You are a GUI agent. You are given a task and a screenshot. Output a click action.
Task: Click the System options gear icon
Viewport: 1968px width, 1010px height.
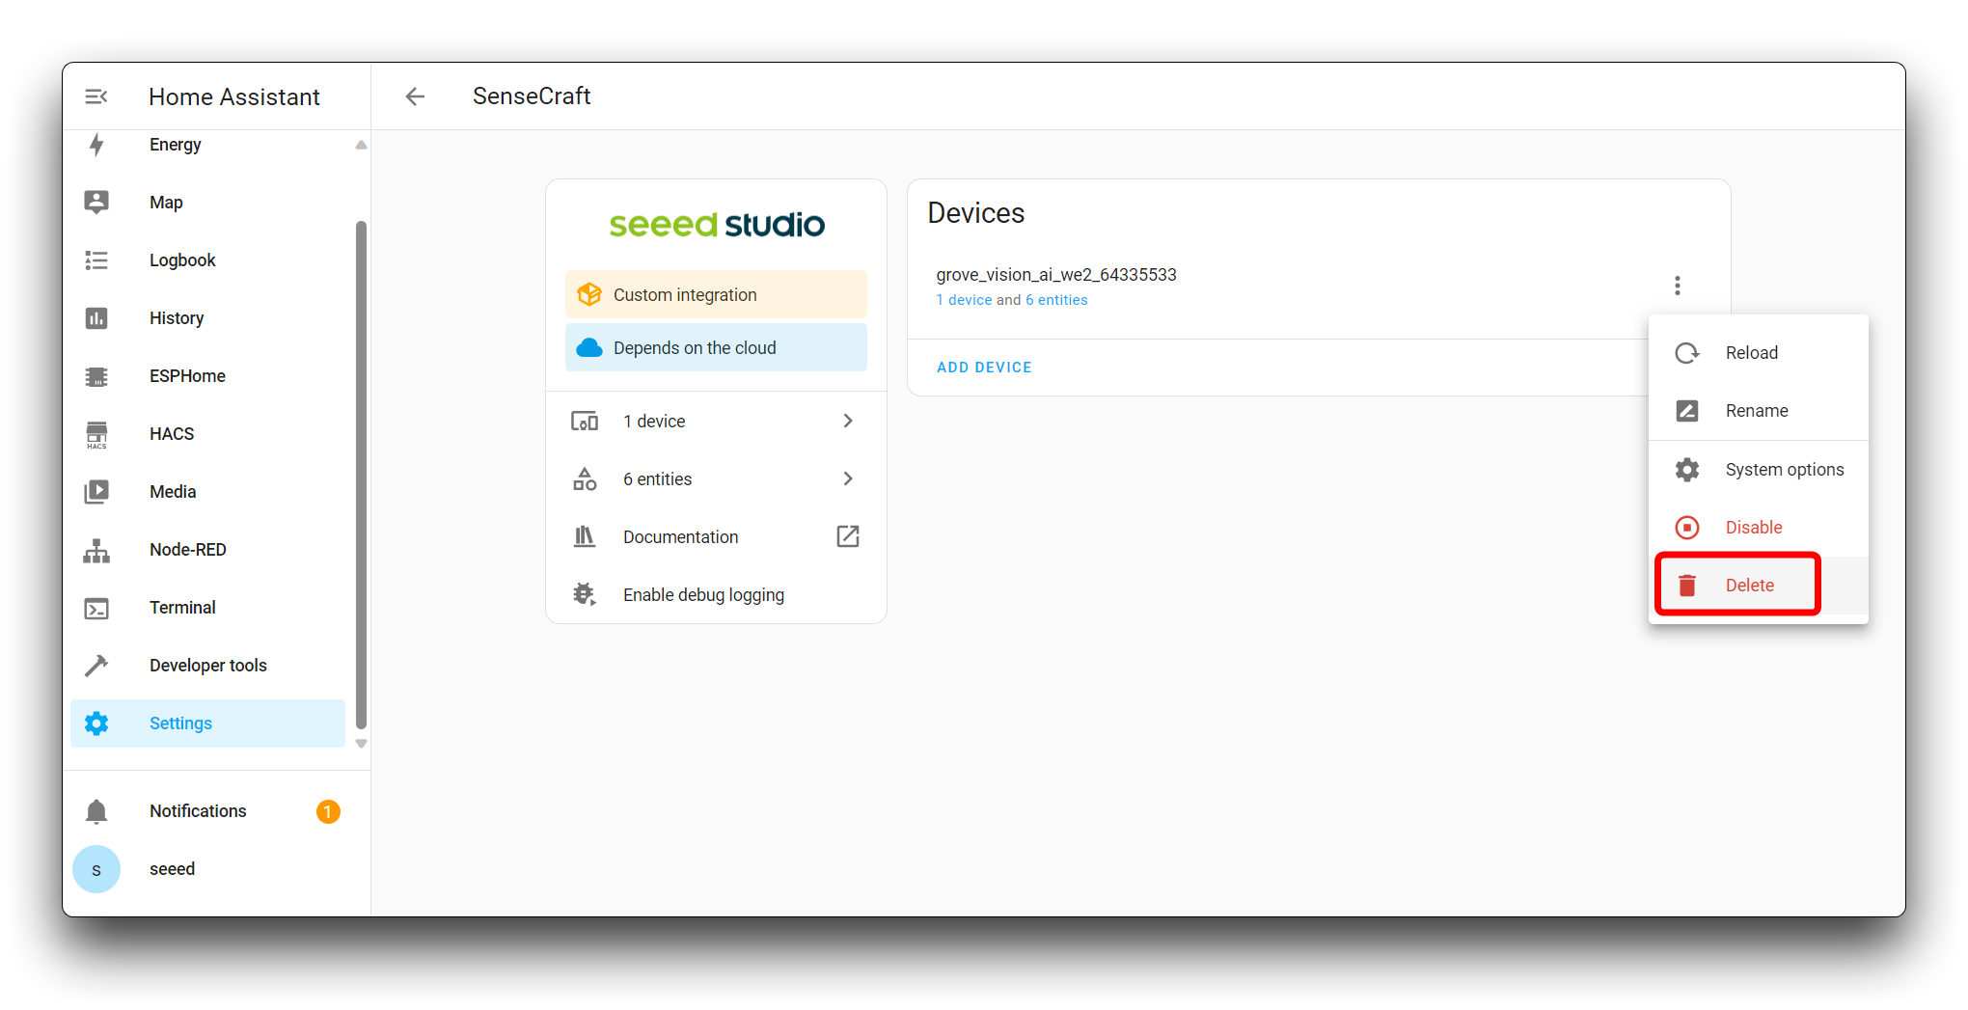[x=1687, y=470]
